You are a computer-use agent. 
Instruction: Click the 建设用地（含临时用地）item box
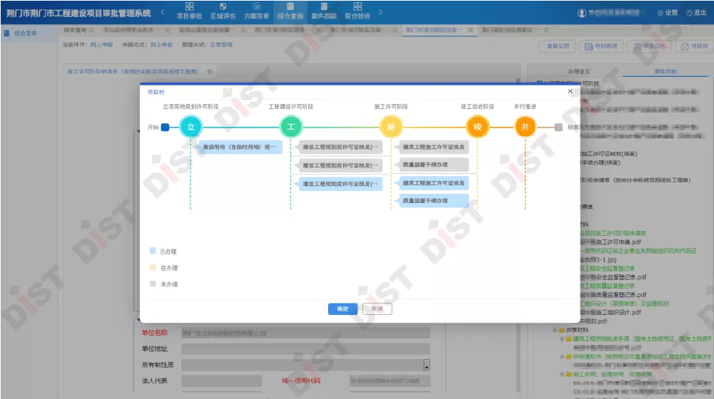pos(240,147)
